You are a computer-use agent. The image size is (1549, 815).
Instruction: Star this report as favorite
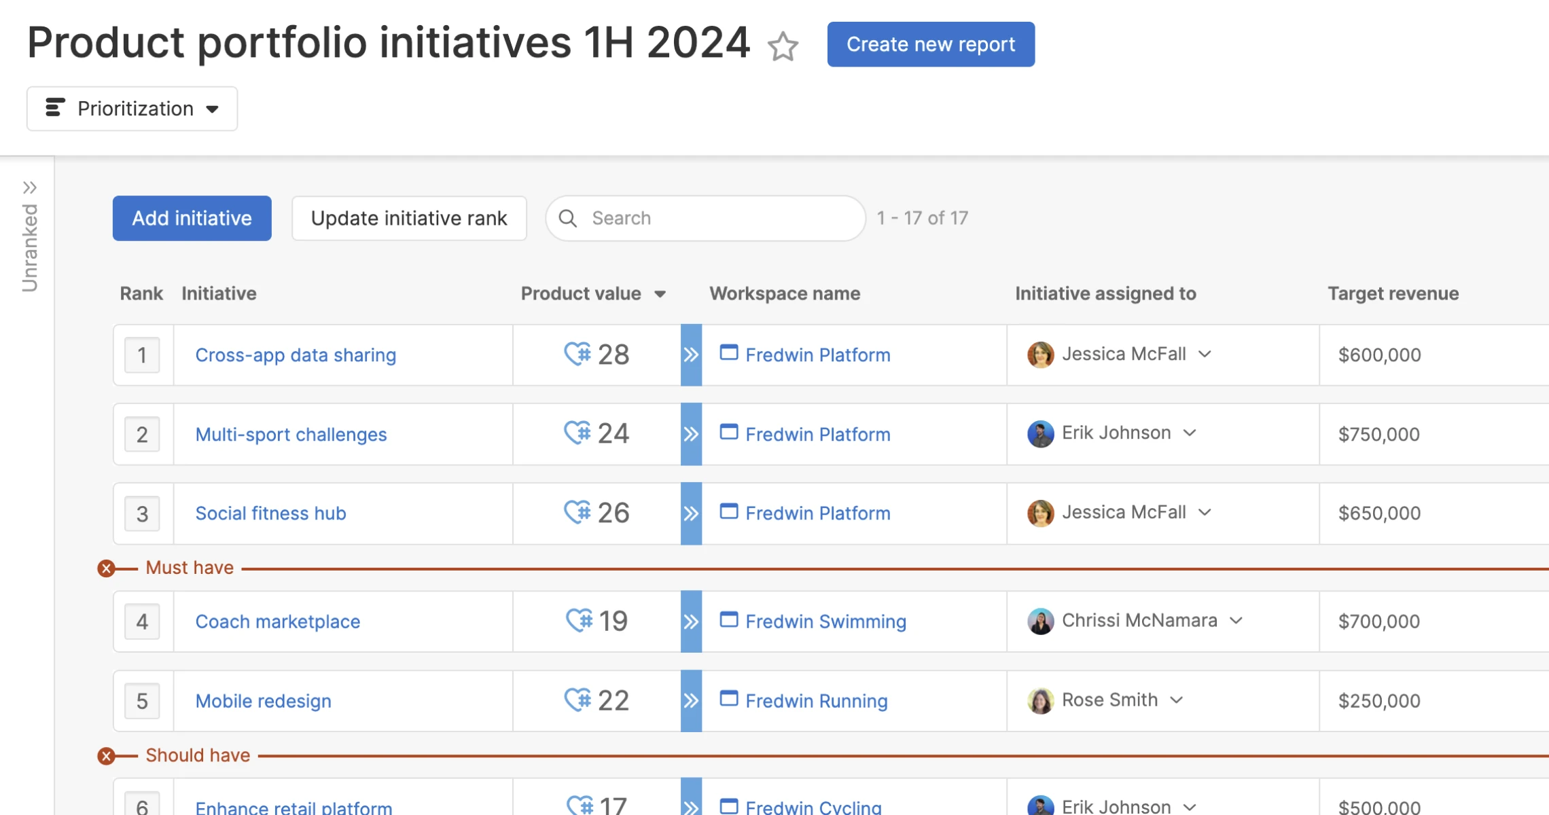point(783,46)
